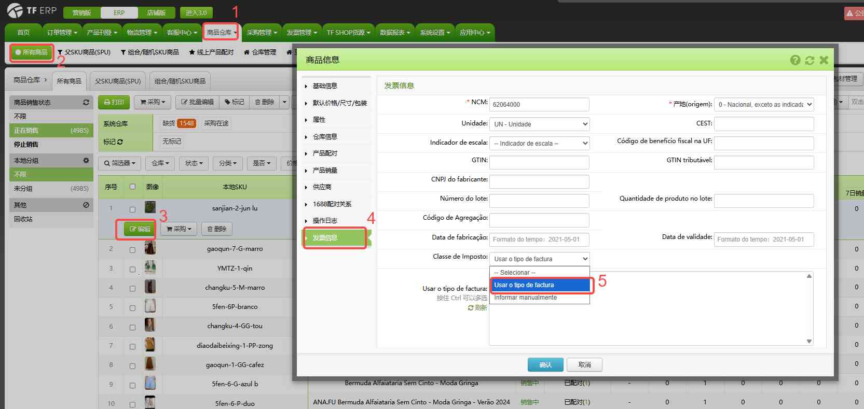Viewport: 864px width, 409px height.
Task: Click into the NCM input field
Action: point(539,105)
